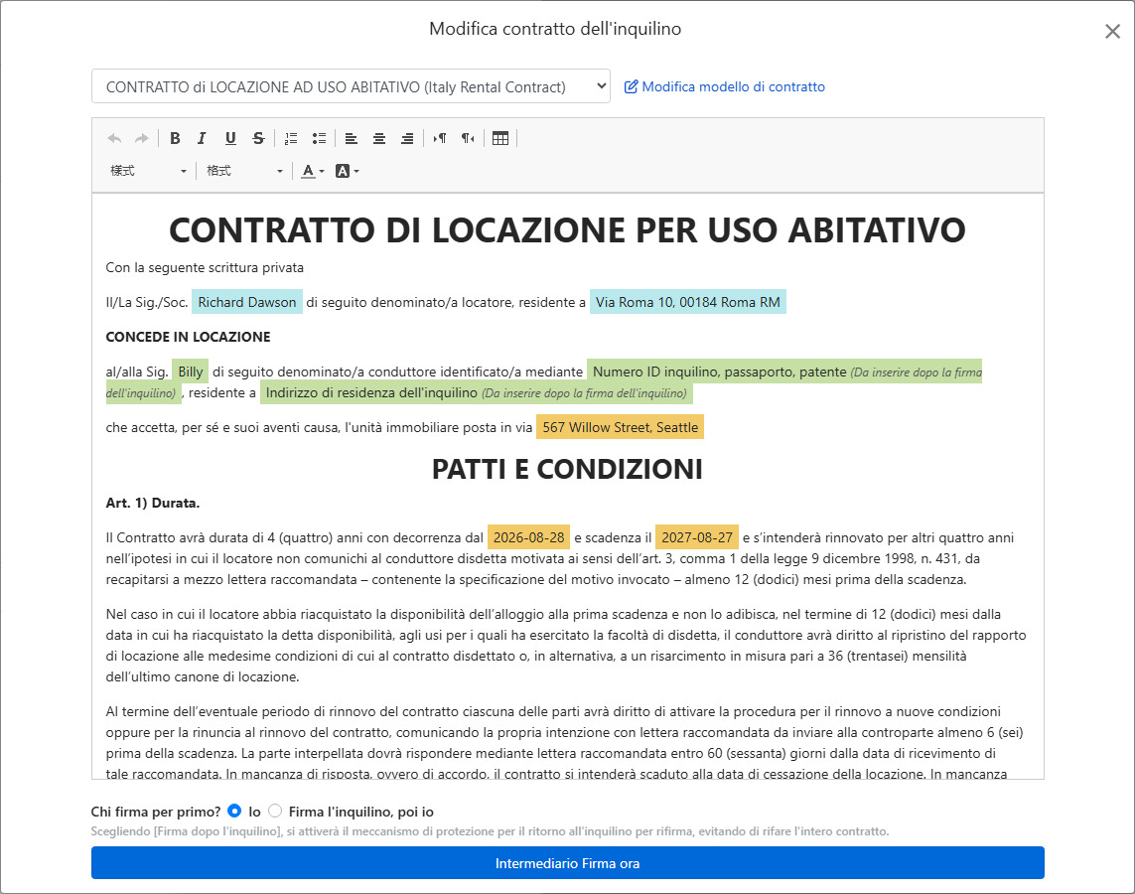Insert a numbered list
The width and height of the screenshot is (1135, 894).
[291, 138]
